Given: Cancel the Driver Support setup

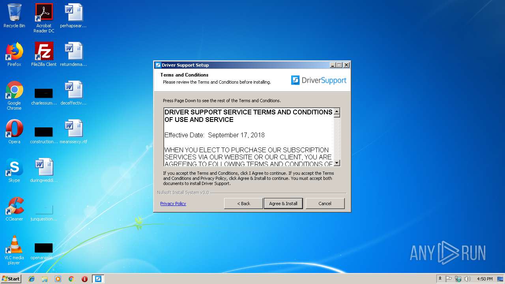Looking at the screenshot, I should coord(325,204).
